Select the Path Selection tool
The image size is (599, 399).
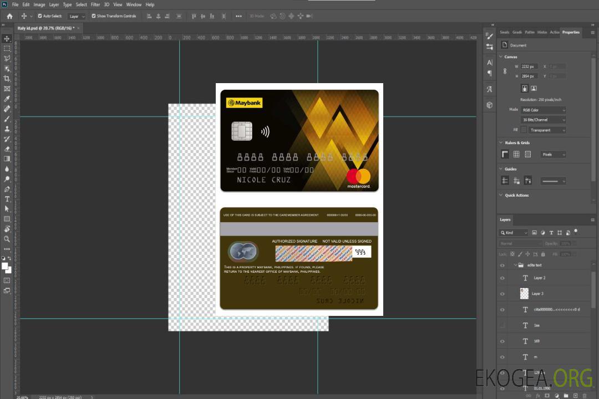[x=7, y=209]
